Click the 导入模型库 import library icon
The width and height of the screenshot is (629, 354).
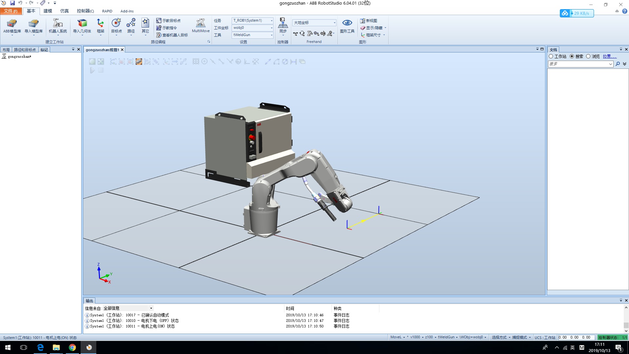(x=33, y=26)
